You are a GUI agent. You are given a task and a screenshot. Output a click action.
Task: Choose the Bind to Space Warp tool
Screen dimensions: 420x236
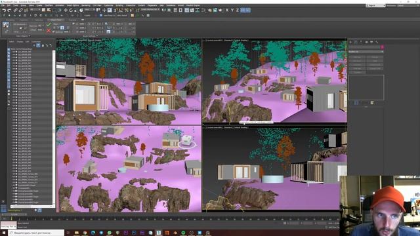[x=26, y=10]
